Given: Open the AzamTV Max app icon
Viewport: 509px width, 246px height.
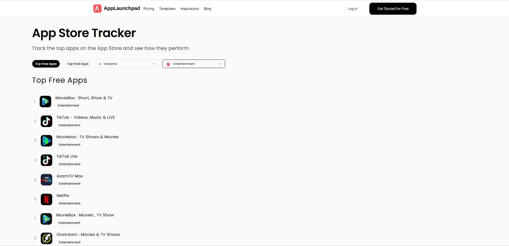Looking at the screenshot, I should [46, 180].
